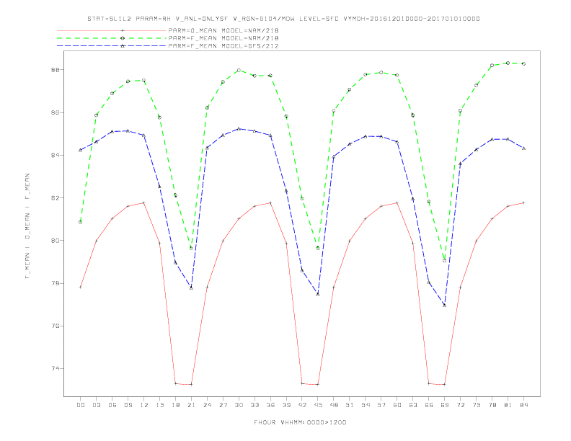Click the red O_MEAN marker at hour 84
571x441 pixels.
[524, 202]
